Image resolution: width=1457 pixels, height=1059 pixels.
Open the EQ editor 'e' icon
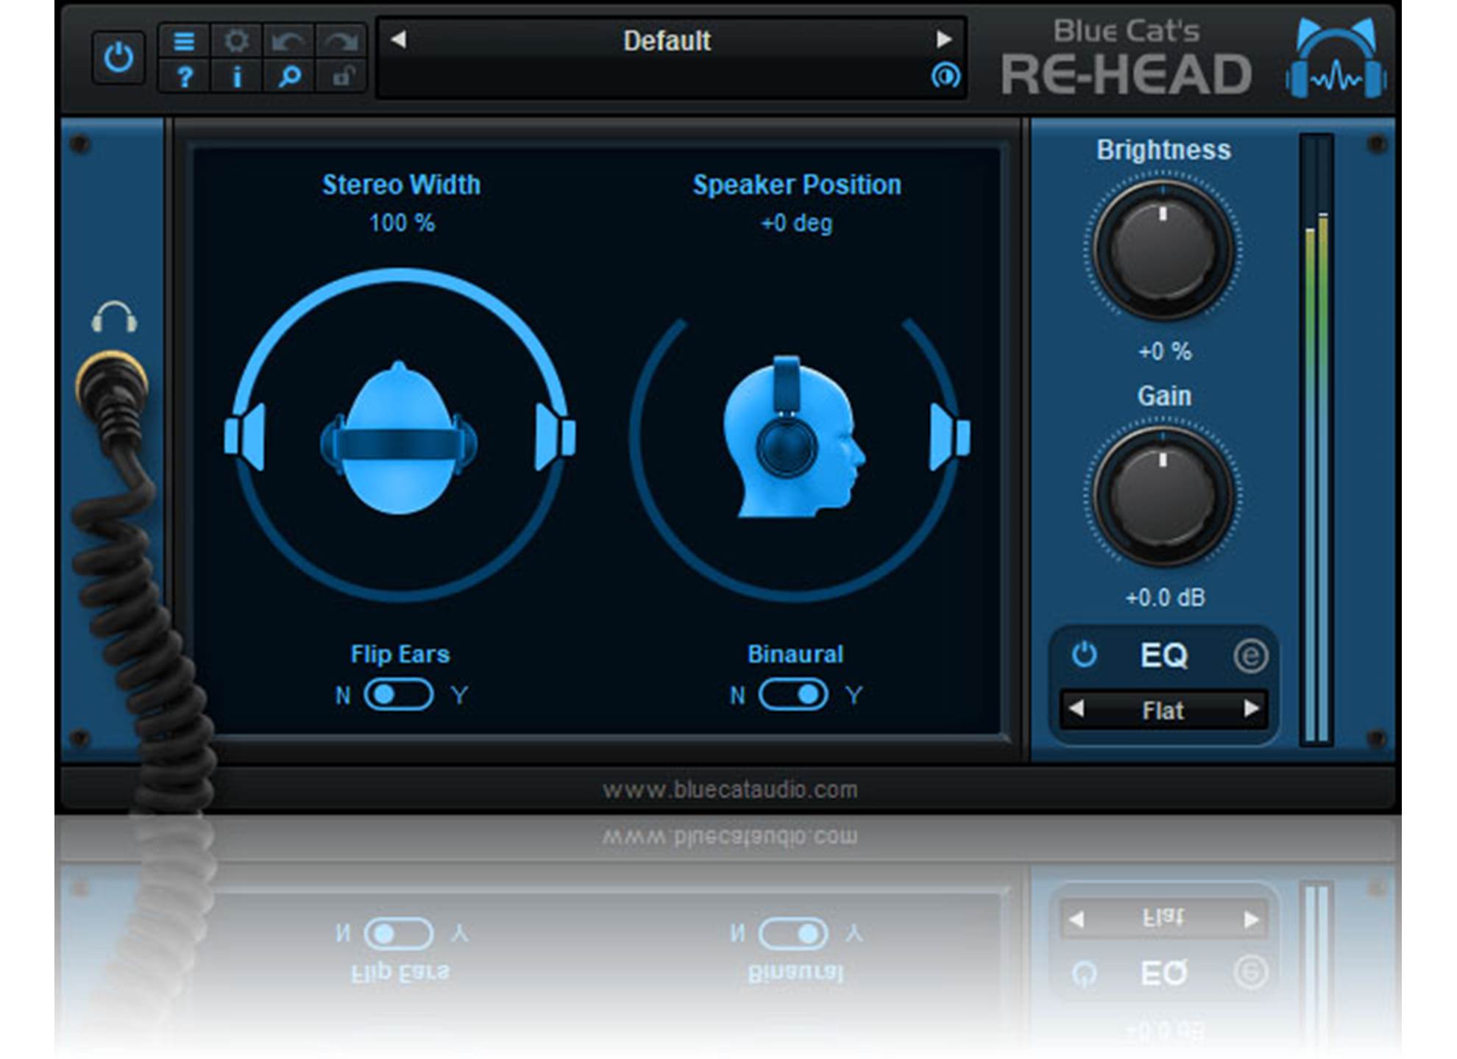click(1250, 656)
